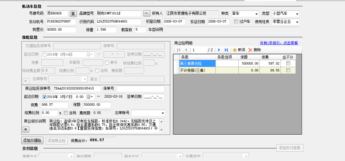The width and height of the screenshot is (345, 161).
Task: Click the 查 lookup button beside 号牌号码
Action: pos(73,14)
